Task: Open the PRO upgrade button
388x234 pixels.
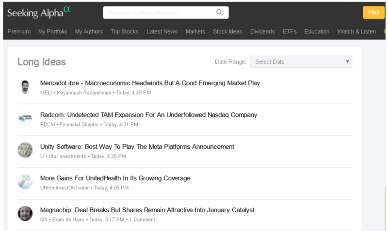Action: click(373, 13)
